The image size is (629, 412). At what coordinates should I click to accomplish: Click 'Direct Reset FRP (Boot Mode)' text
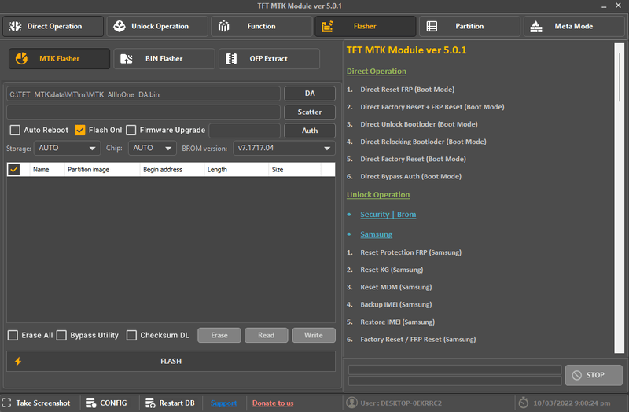pyautogui.click(x=407, y=90)
